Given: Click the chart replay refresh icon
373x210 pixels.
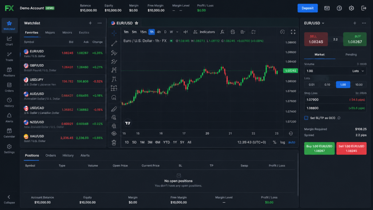Looking at the screenshot, I should (254, 32).
